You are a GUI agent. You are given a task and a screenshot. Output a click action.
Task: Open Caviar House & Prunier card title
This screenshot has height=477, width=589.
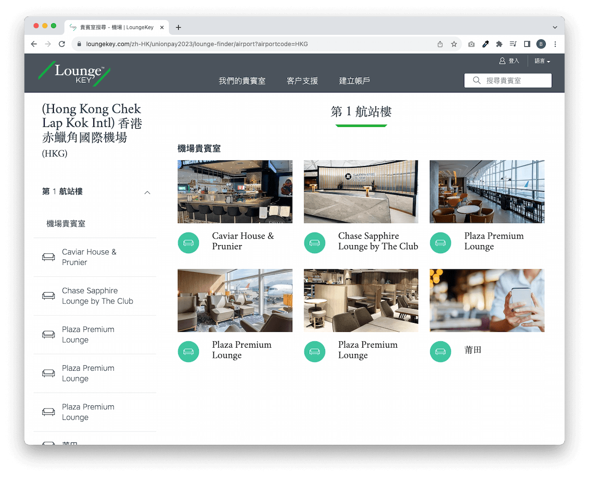click(243, 241)
